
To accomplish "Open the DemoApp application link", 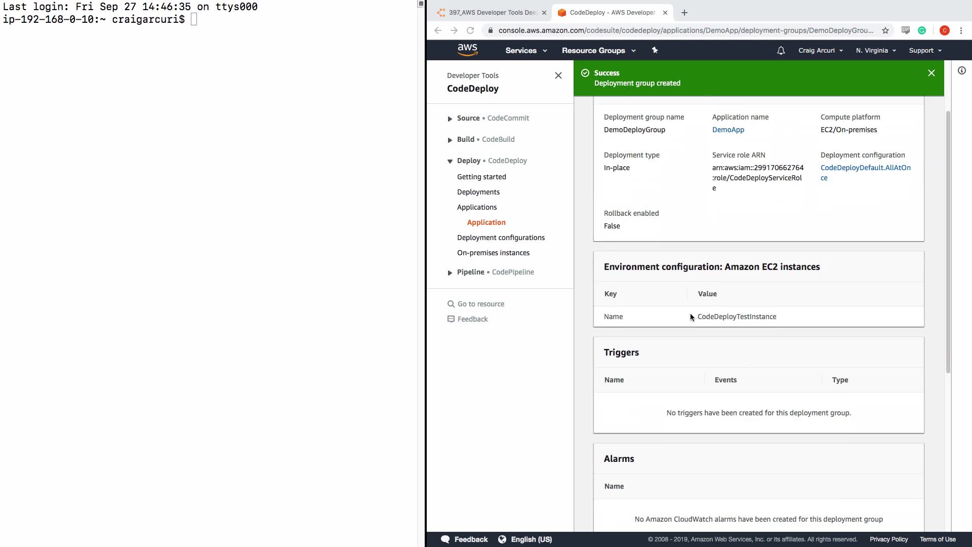I will coord(727,130).
